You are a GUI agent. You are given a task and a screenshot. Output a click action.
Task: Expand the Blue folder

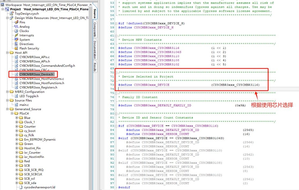[x=17, y=118]
